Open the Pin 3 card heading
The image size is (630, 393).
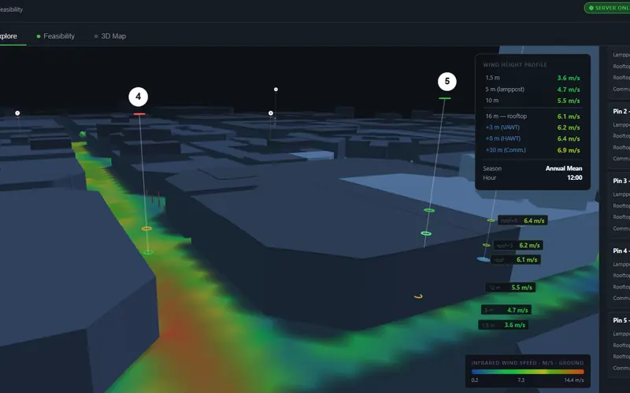coord(621,181)
